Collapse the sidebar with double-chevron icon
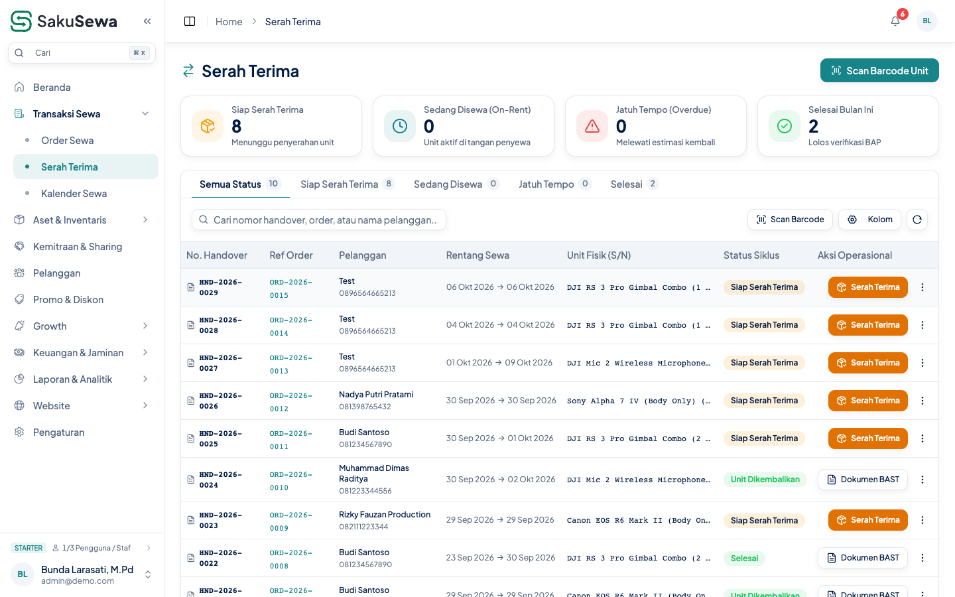Screen dimensions: 955x597 tap(147, 21)
